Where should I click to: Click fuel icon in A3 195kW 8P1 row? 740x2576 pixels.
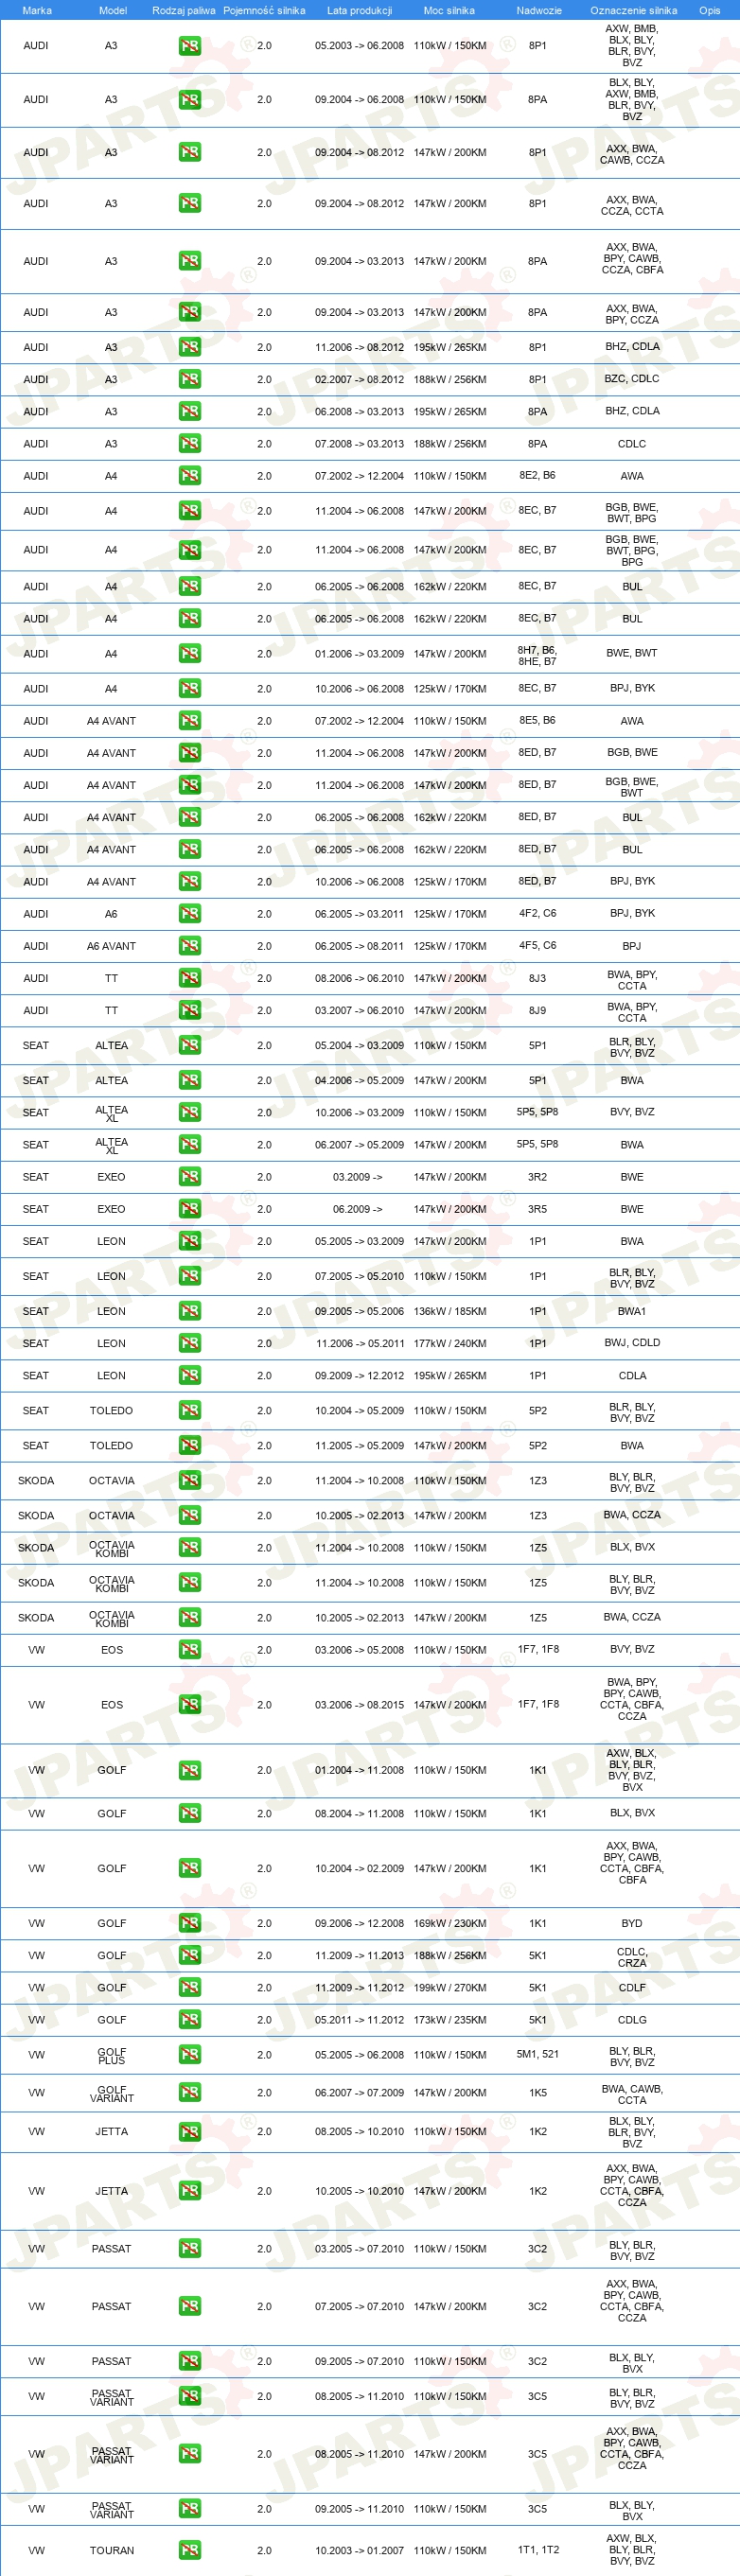coord(189,347)
